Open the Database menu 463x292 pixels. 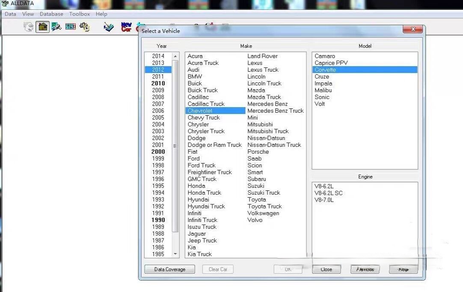[x=51, y=14]
